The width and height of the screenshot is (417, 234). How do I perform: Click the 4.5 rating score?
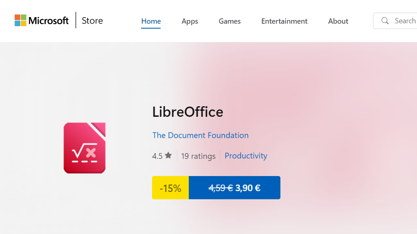(157, 156)
